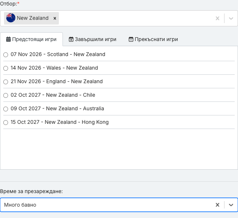Click the text 02 Oct 2027 - New Zealand - Chile
Viewport: 238px width, 218px height.
pyautogui.click(x=53, y=95)
